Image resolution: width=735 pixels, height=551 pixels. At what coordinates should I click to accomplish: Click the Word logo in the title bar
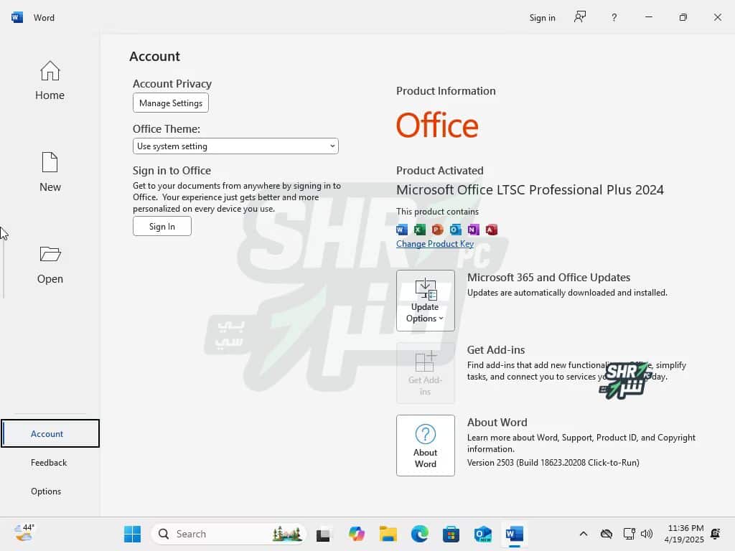tap(17, 17)
